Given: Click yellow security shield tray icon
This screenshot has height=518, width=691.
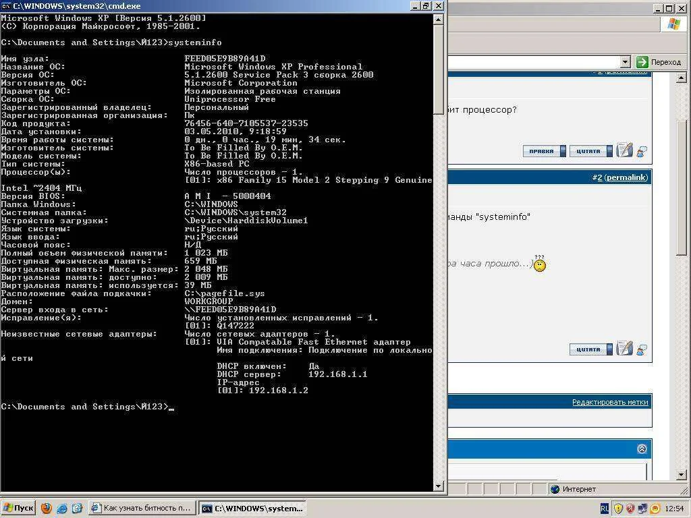Looking at the screenshot, I should coord(617,508).
